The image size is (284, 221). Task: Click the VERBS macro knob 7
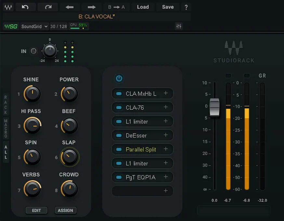(x=32, y=189)
